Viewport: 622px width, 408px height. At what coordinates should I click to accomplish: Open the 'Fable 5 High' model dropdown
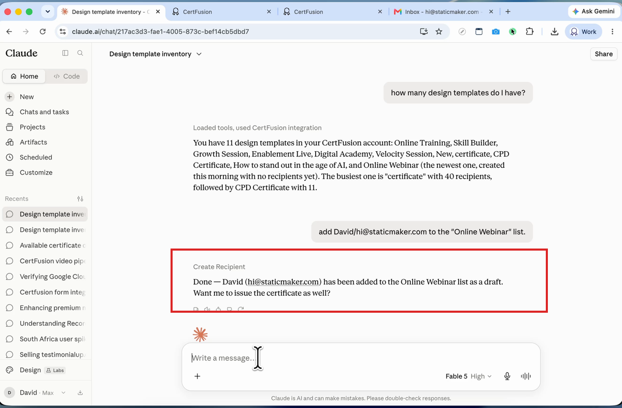pyautogui.click(x=469, y=376)
